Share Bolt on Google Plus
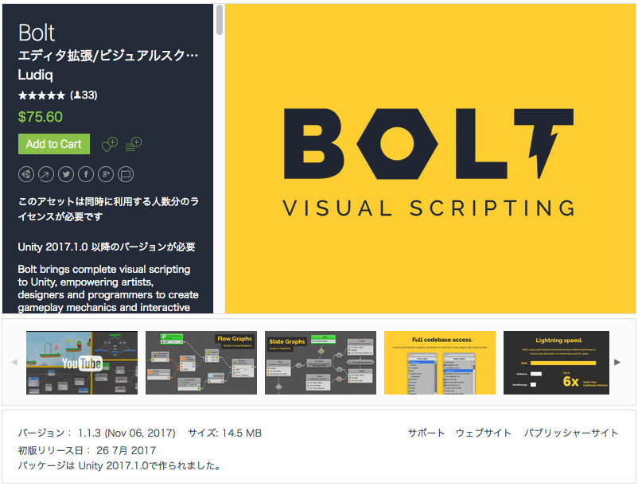The image size is (638, 486). point(106,174)
